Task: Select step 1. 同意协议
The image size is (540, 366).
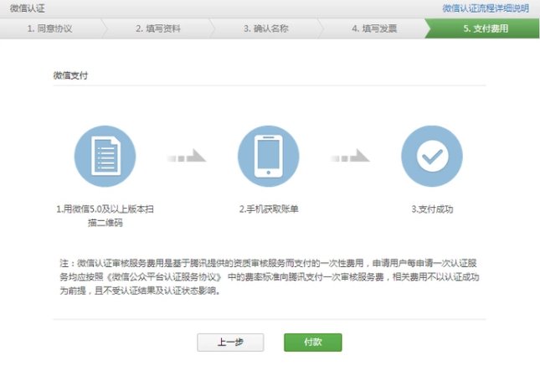Action: [50, 28]
